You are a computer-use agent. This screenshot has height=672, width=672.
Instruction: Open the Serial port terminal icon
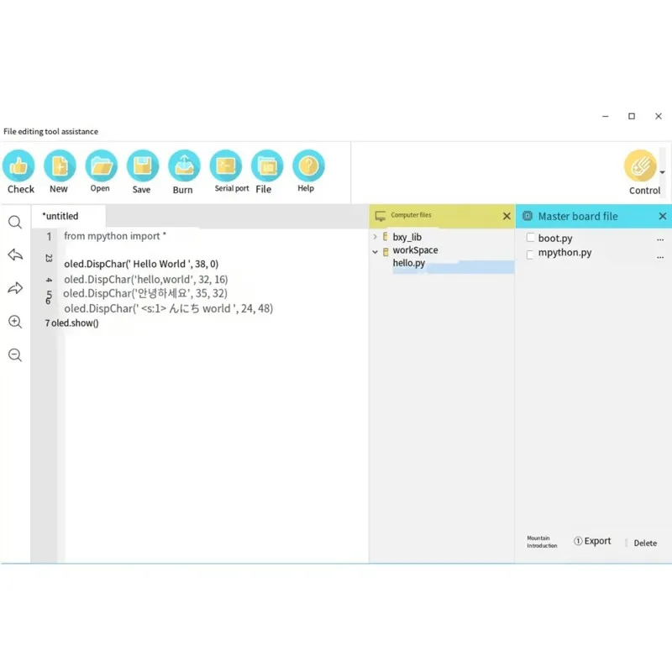pyautogui.click(x=225, y=165)
